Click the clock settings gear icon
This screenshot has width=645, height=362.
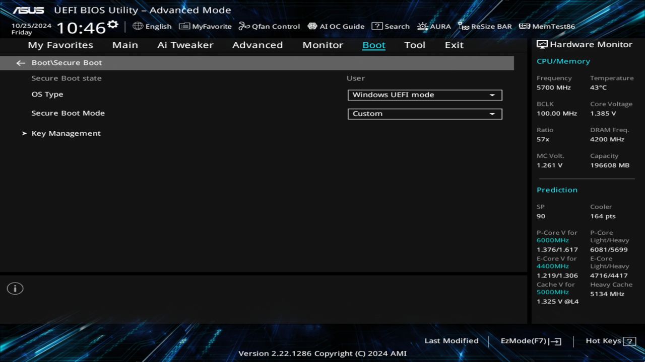point(112,24)
